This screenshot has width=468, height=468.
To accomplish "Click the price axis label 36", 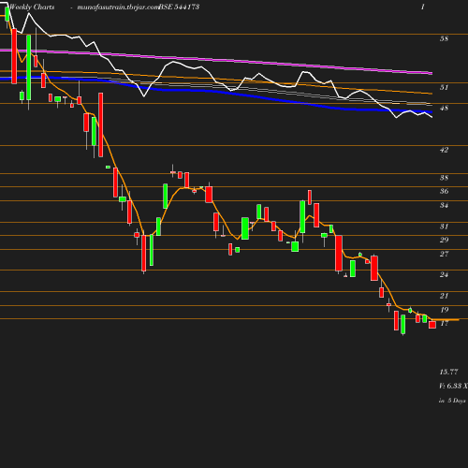I will [x=444, y=191].
